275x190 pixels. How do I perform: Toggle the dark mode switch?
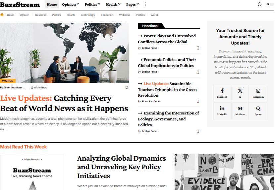point(270,4)
